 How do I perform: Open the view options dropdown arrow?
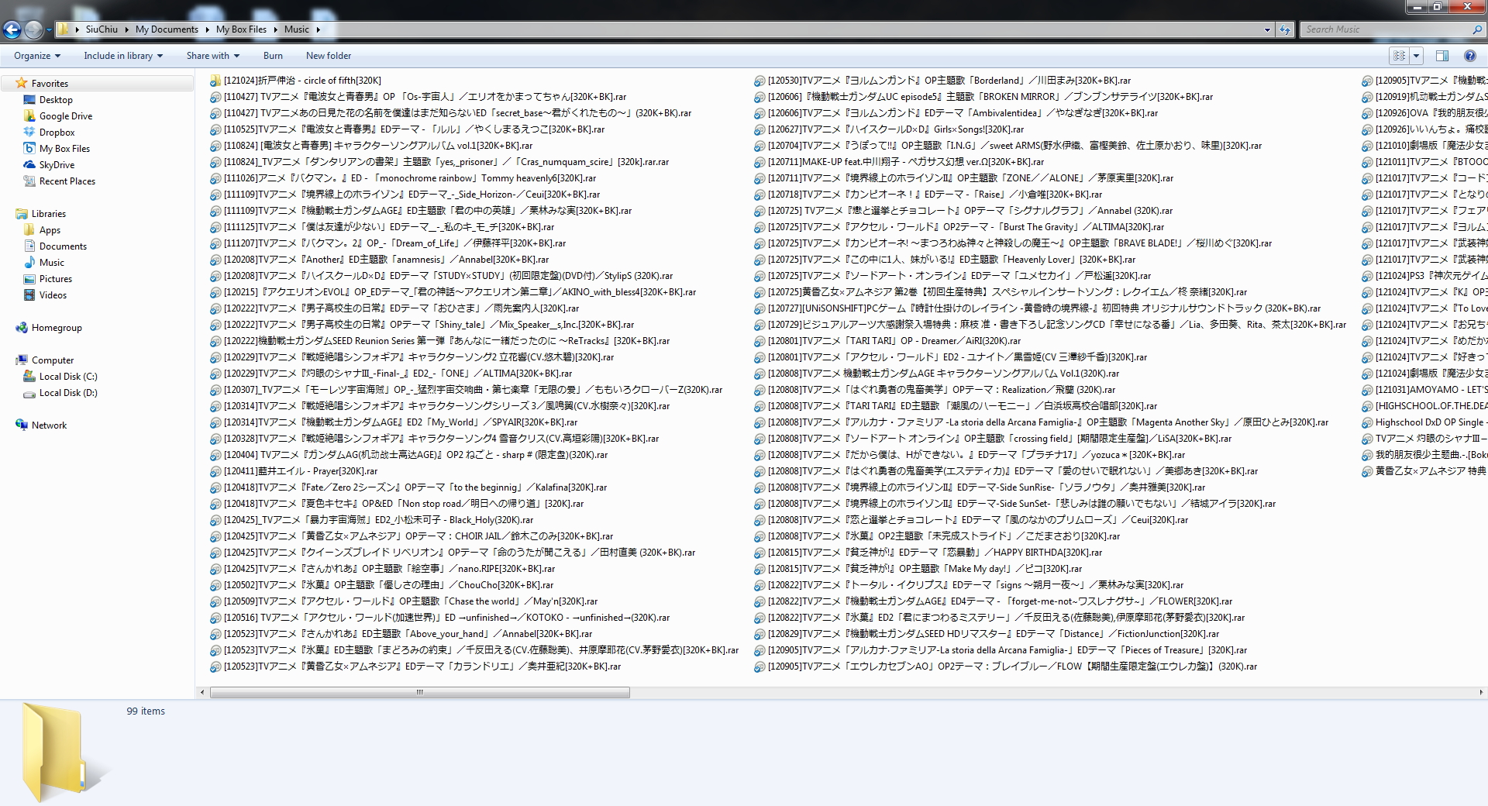[1417, 56]
